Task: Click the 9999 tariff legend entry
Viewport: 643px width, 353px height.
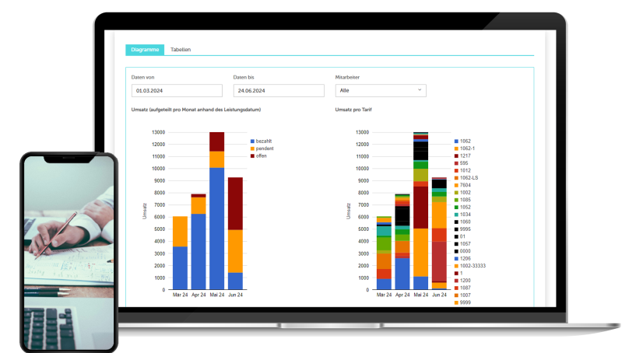Action: coord(464,302)
